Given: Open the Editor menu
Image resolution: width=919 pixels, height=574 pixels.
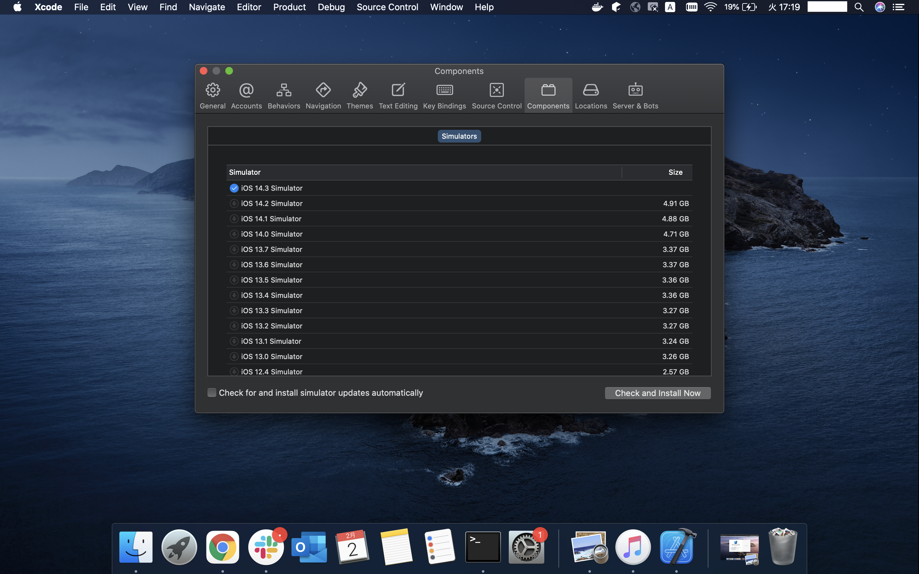Looking at the screenshot, I should click(249, 7).
